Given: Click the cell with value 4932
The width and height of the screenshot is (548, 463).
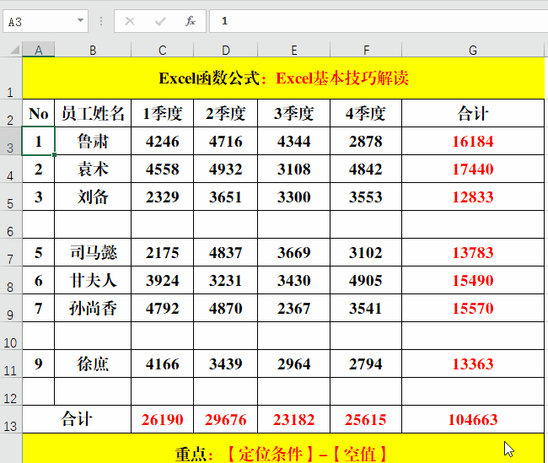Looking at the screenshot, I should point(225,170).
